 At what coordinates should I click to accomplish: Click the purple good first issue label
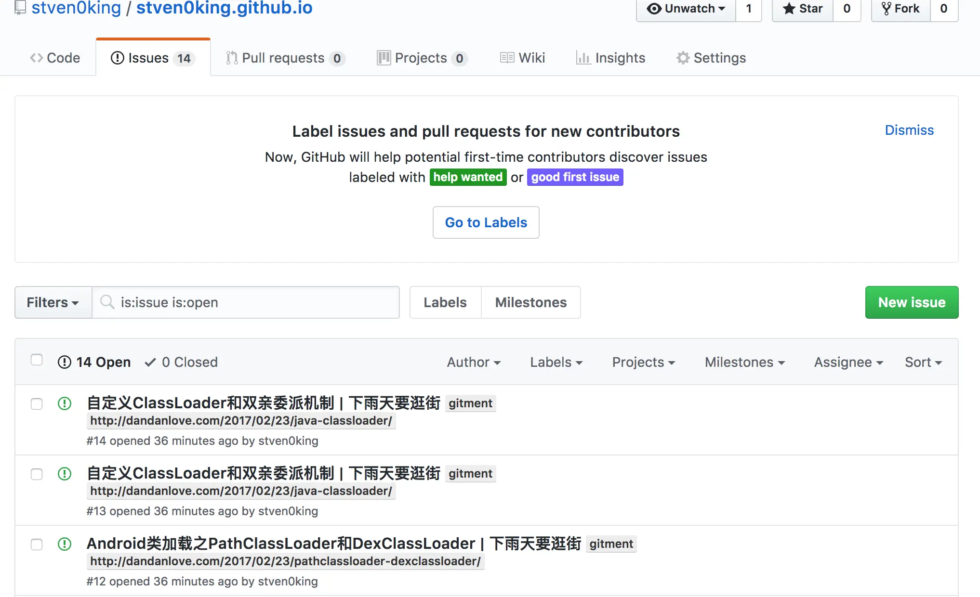pyautogui.click(x=575, y=177)
